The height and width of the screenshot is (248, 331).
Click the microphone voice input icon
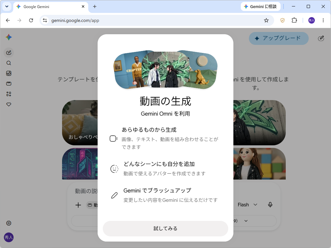coord(270,205)
